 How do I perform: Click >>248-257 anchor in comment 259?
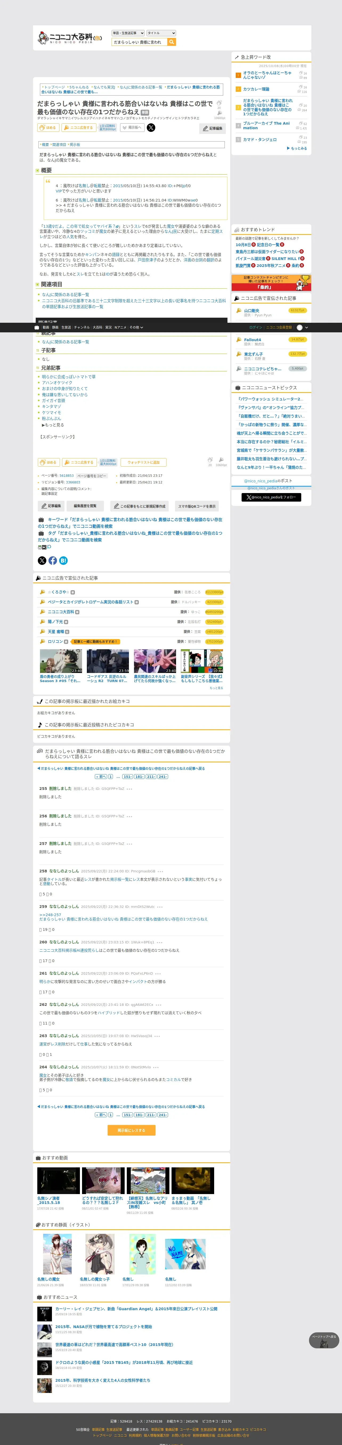pos(50,915)
